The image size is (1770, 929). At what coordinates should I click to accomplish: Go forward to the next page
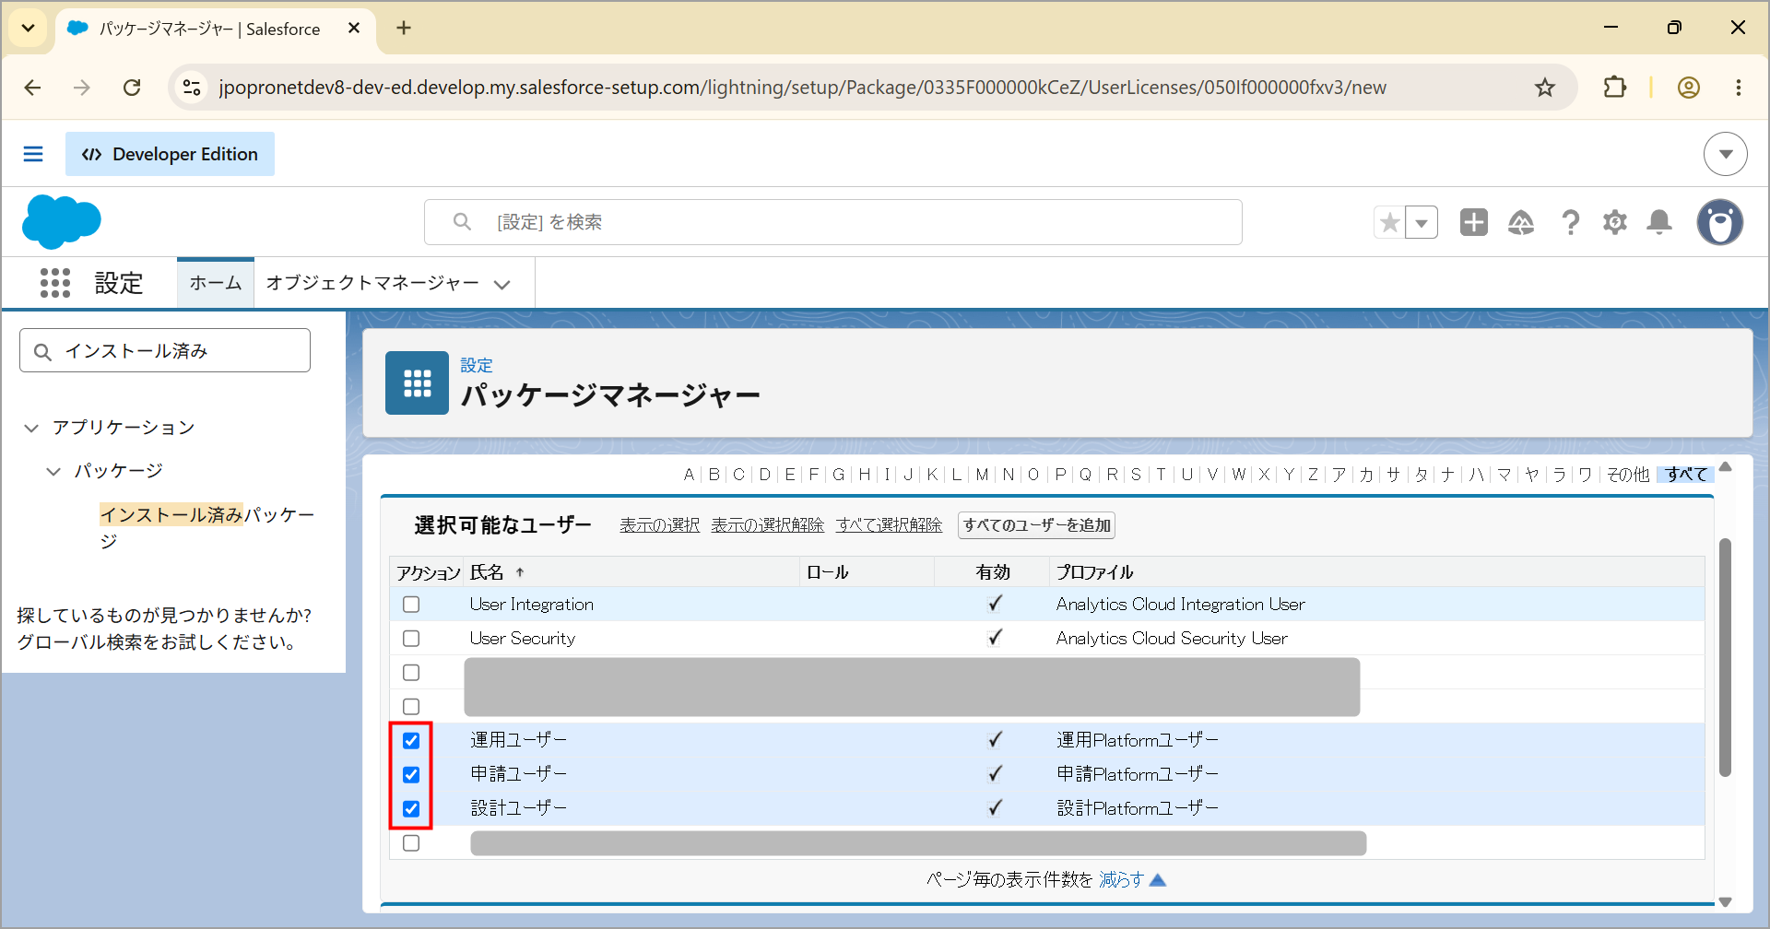82,88
